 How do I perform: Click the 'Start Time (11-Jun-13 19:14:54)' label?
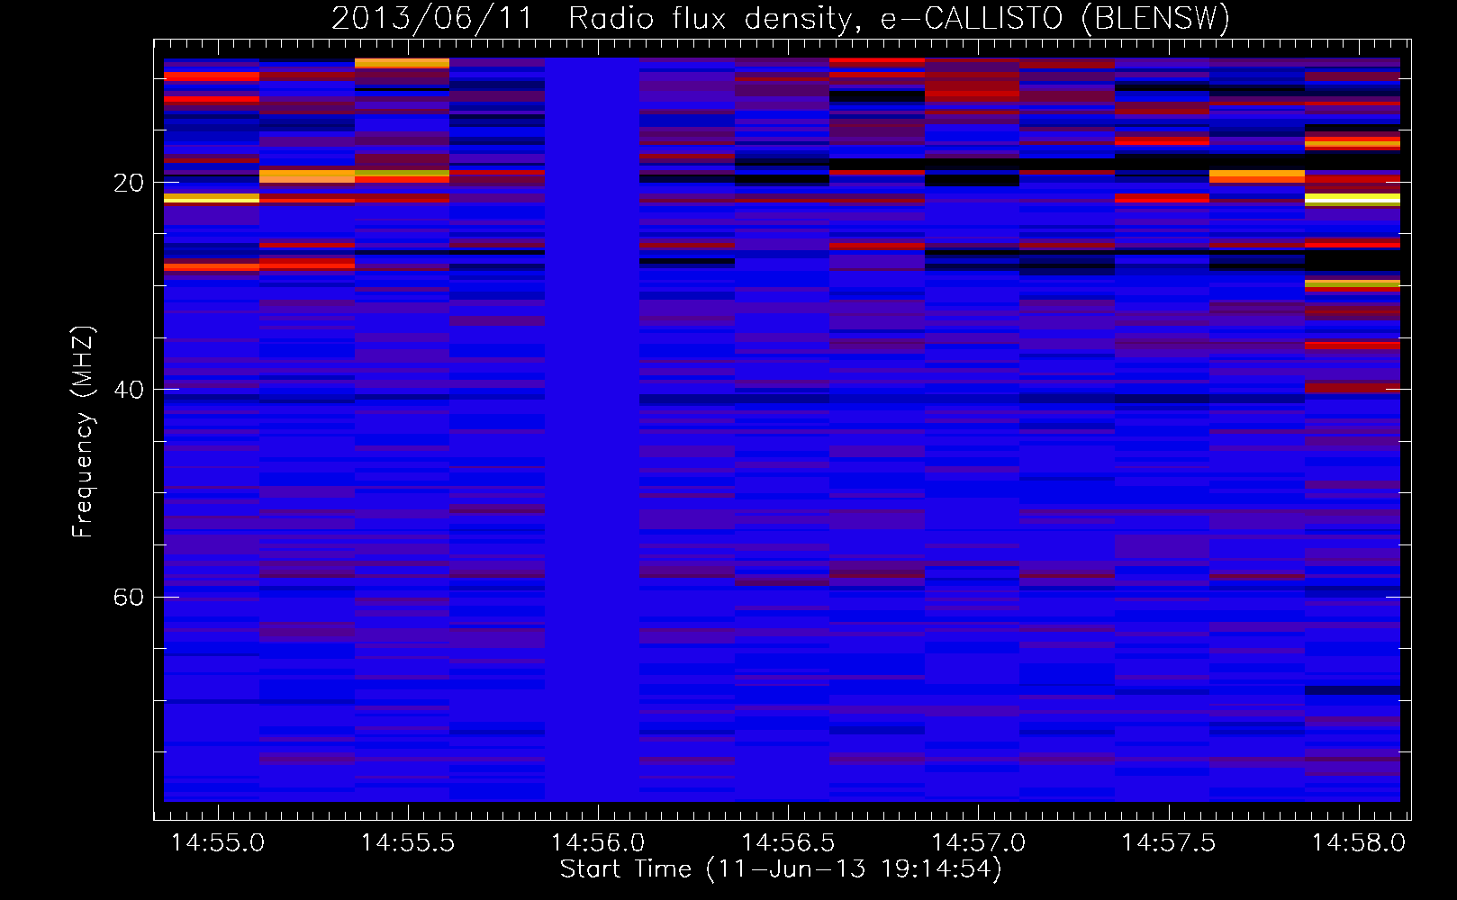tap(781, 869)
